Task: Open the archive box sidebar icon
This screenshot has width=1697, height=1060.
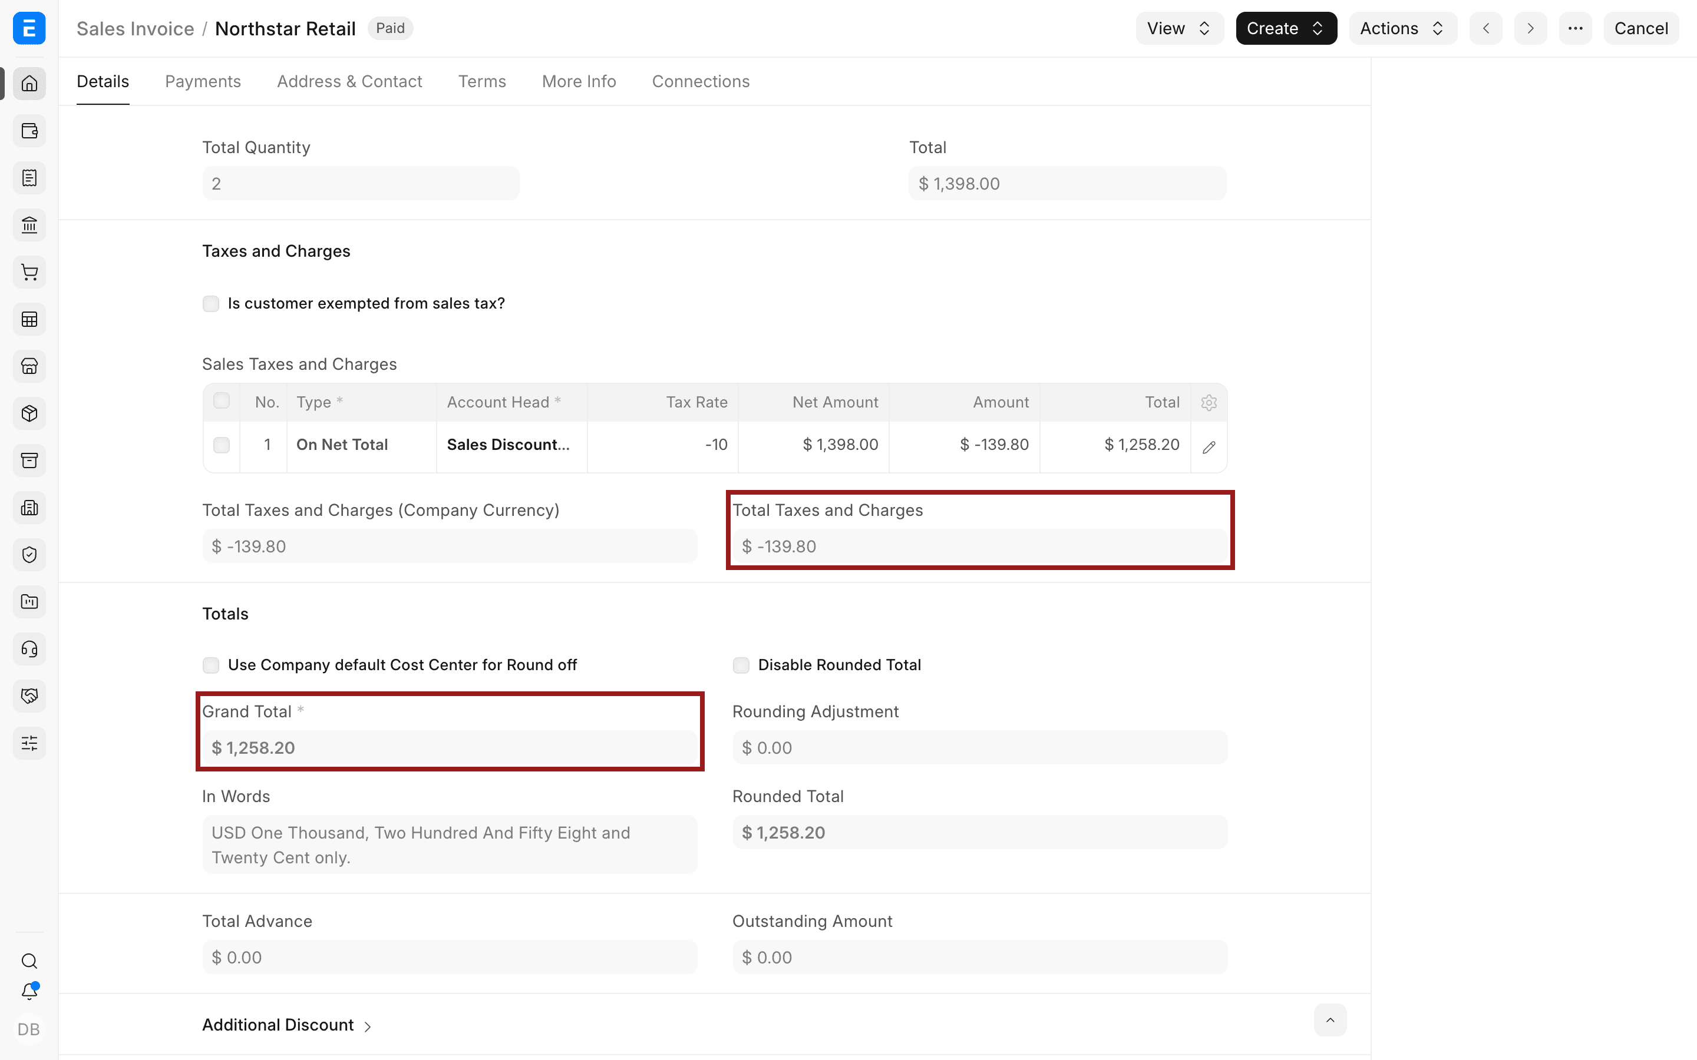Action: (29, 461)
